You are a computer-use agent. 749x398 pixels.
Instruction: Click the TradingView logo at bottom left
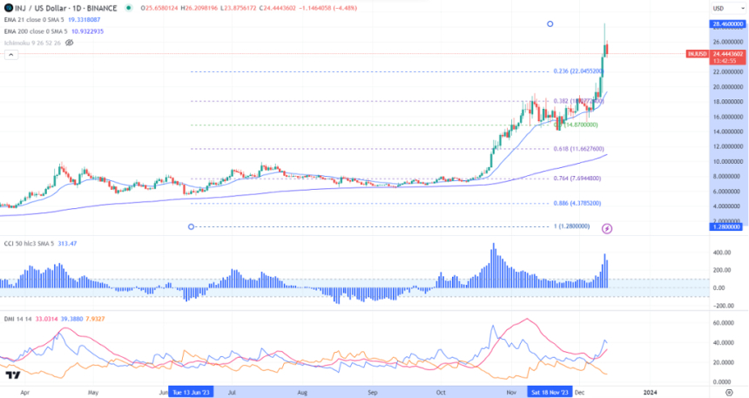pos(13,375)
